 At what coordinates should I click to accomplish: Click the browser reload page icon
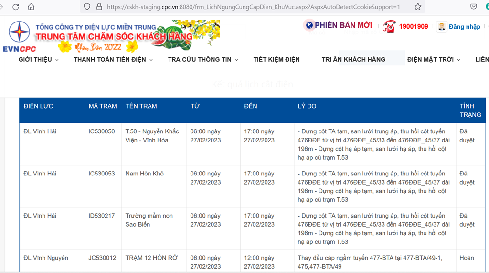coord(16,7)
